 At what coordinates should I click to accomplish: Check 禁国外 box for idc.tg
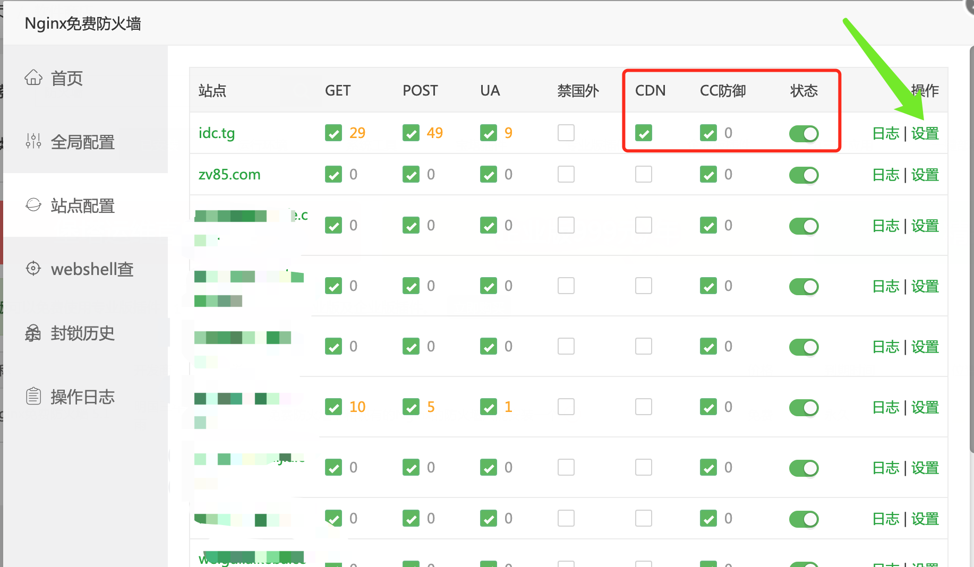click(566, 133)
